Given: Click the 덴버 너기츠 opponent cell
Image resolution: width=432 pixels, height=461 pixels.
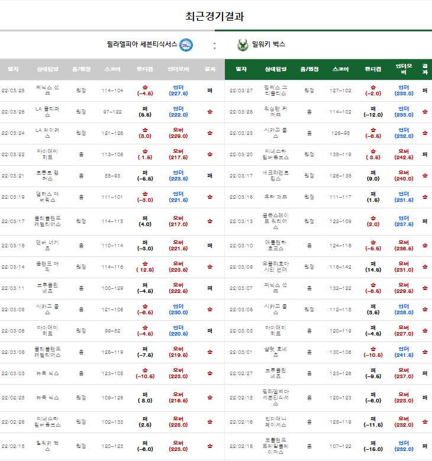Looking at the screenshot, I should (x=47, y=246).
